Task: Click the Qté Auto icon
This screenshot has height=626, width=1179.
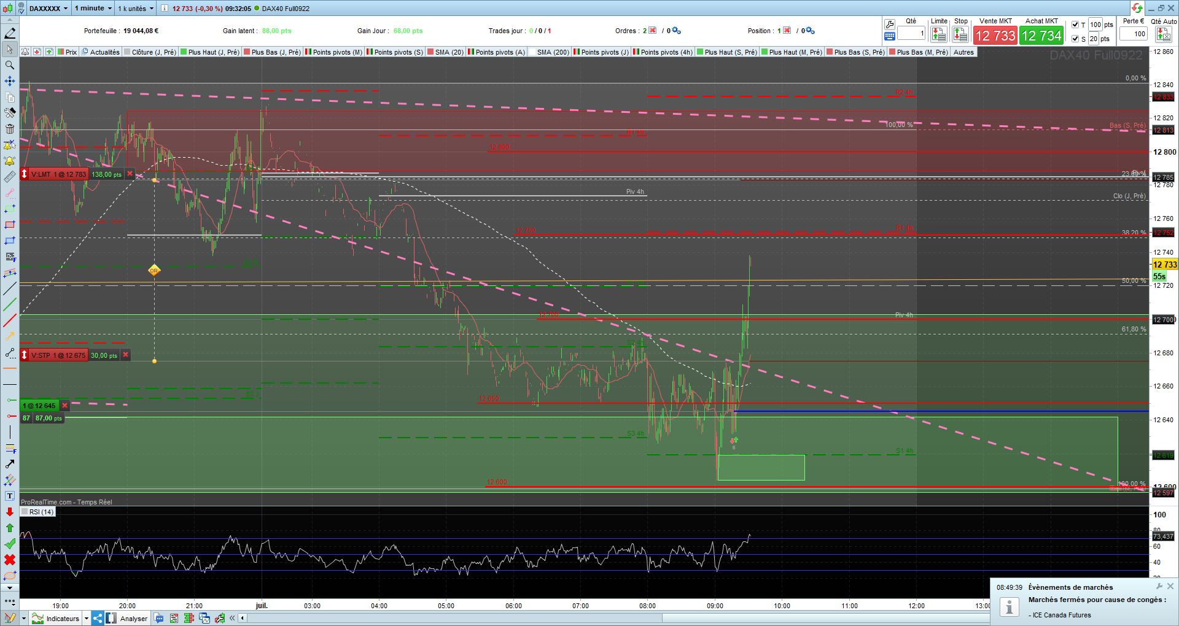Action: click(x=1164, y=36)
